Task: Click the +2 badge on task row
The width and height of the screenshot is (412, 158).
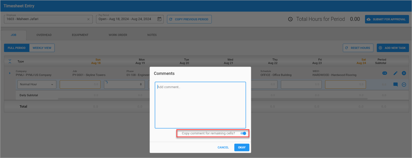Action: (x=385, y=73)
